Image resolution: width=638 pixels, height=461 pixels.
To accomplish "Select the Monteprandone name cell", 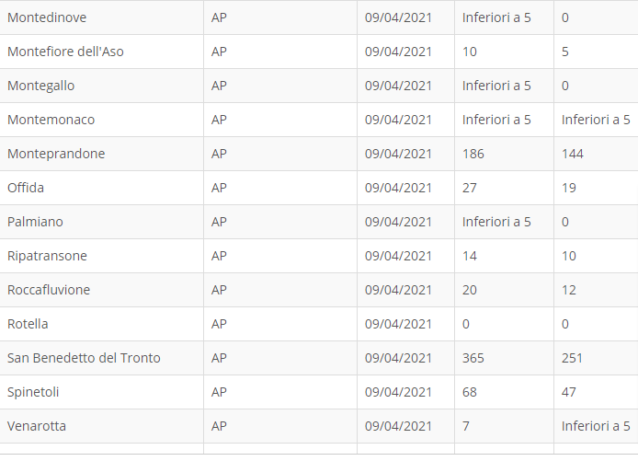I will point(56,154).
